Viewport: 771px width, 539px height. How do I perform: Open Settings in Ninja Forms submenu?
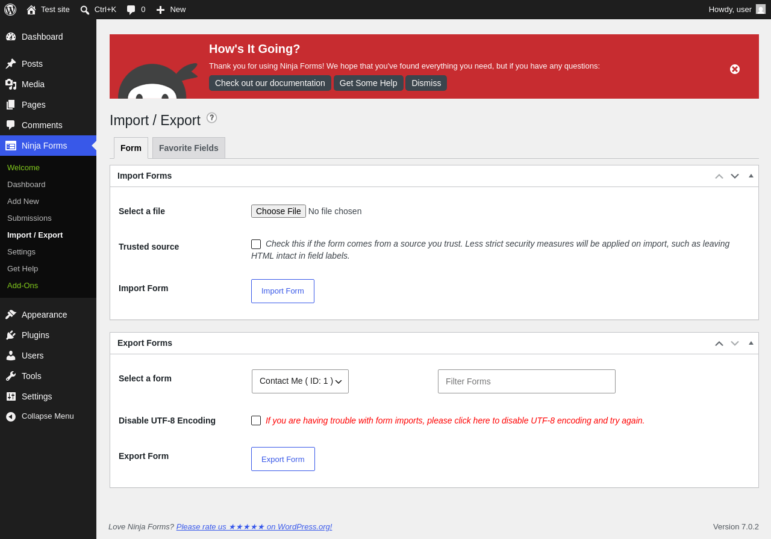21,251
